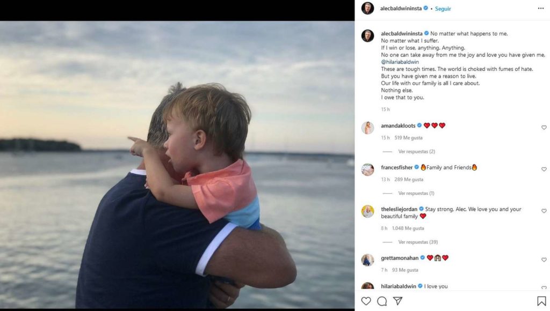Open theleslieJordan's profile avatar
Image resolution: width=550 pixels, height=311 pixels.
coord(367,211)
